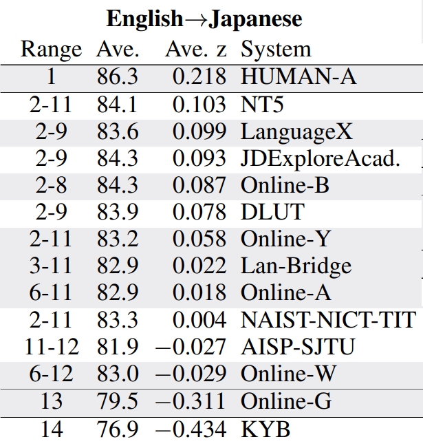Select the HUMAN-A system name
This screenshot has width=423, height=448.
[299, 76]
